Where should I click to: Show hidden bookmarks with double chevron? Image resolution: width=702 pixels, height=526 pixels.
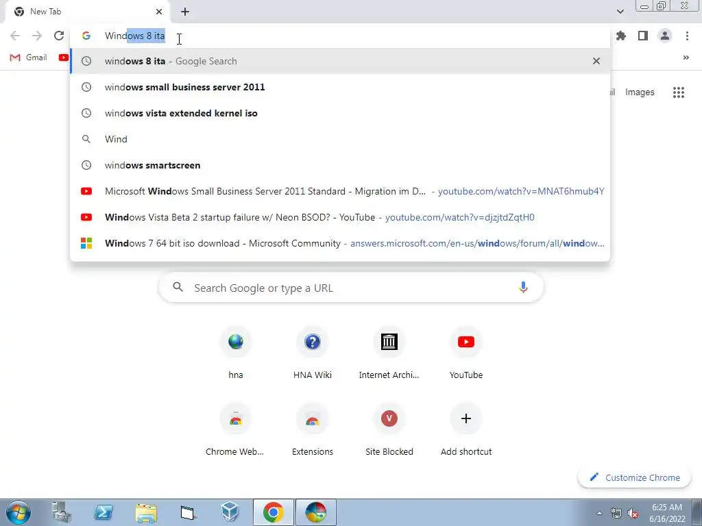686,58
